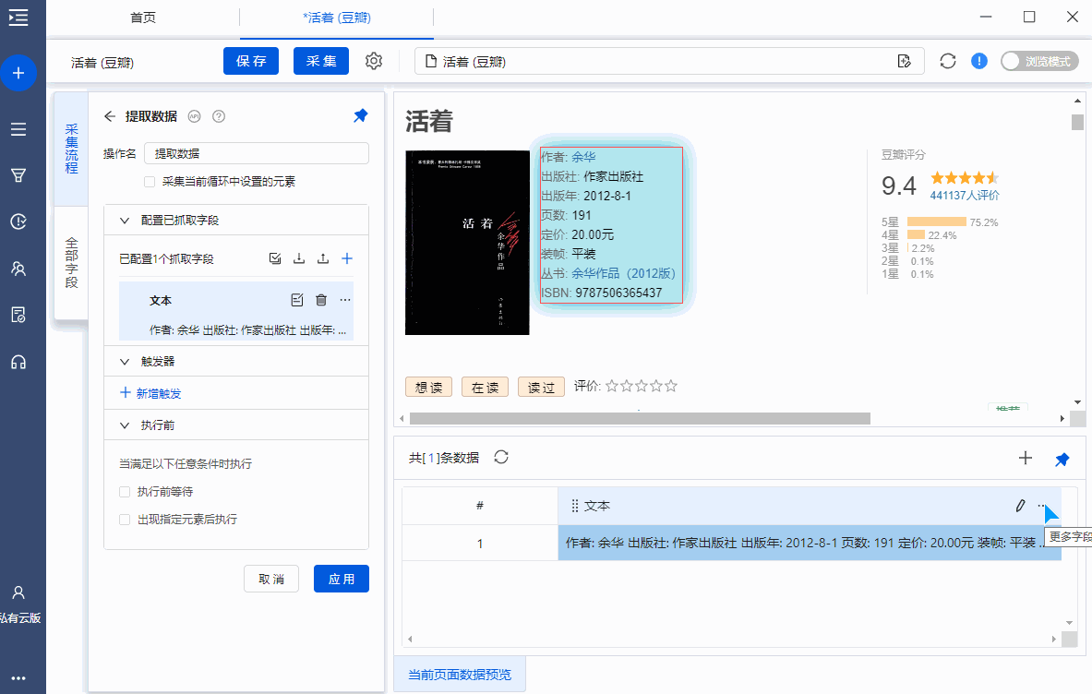Click the 新增触发 add trigger link

coord(151,393)
